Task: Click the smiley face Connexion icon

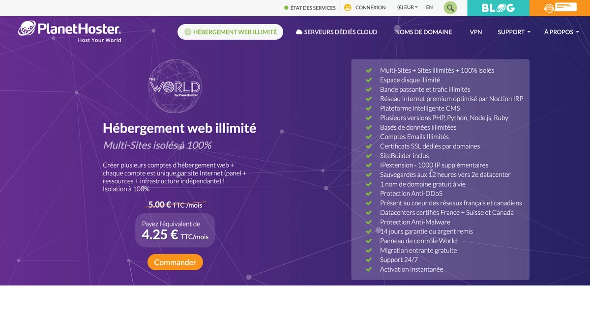Action: click(x=348, y=7)
